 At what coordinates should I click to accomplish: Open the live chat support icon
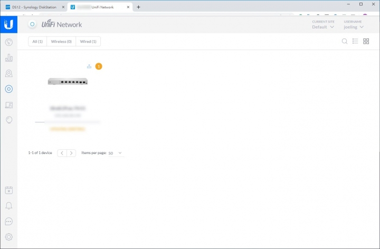[x=9, y=222]
